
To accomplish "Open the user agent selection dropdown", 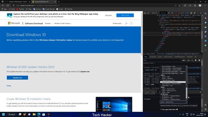I will [x=174, y=102].
